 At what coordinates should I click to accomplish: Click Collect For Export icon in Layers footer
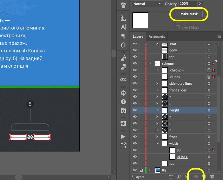point(171,177)
